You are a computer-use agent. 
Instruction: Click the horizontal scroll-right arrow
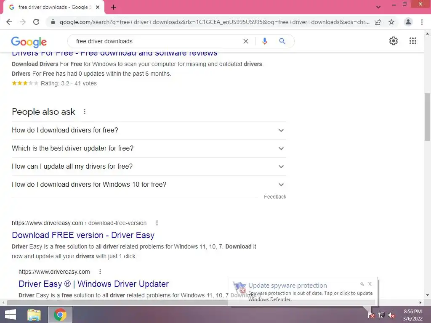(x=420, y=302)
